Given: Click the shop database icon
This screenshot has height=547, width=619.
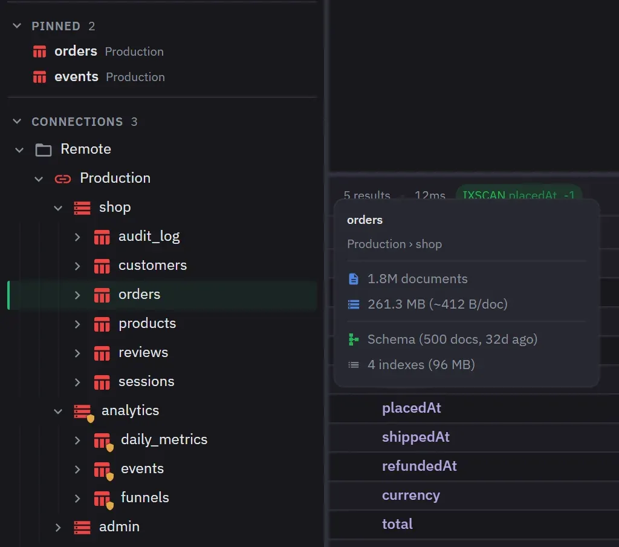Looking at the screenshot, I should [x=82, y=208].
